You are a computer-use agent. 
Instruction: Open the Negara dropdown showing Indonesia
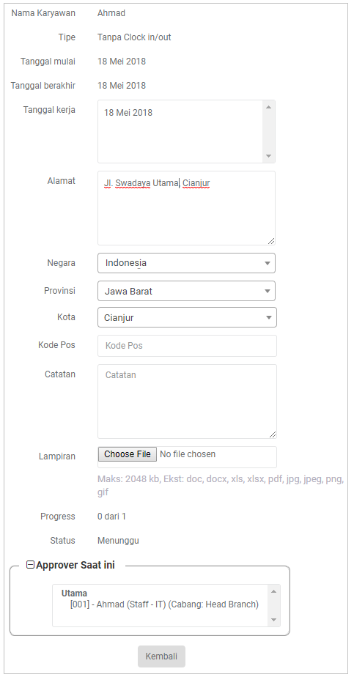(x=186, y=263)
